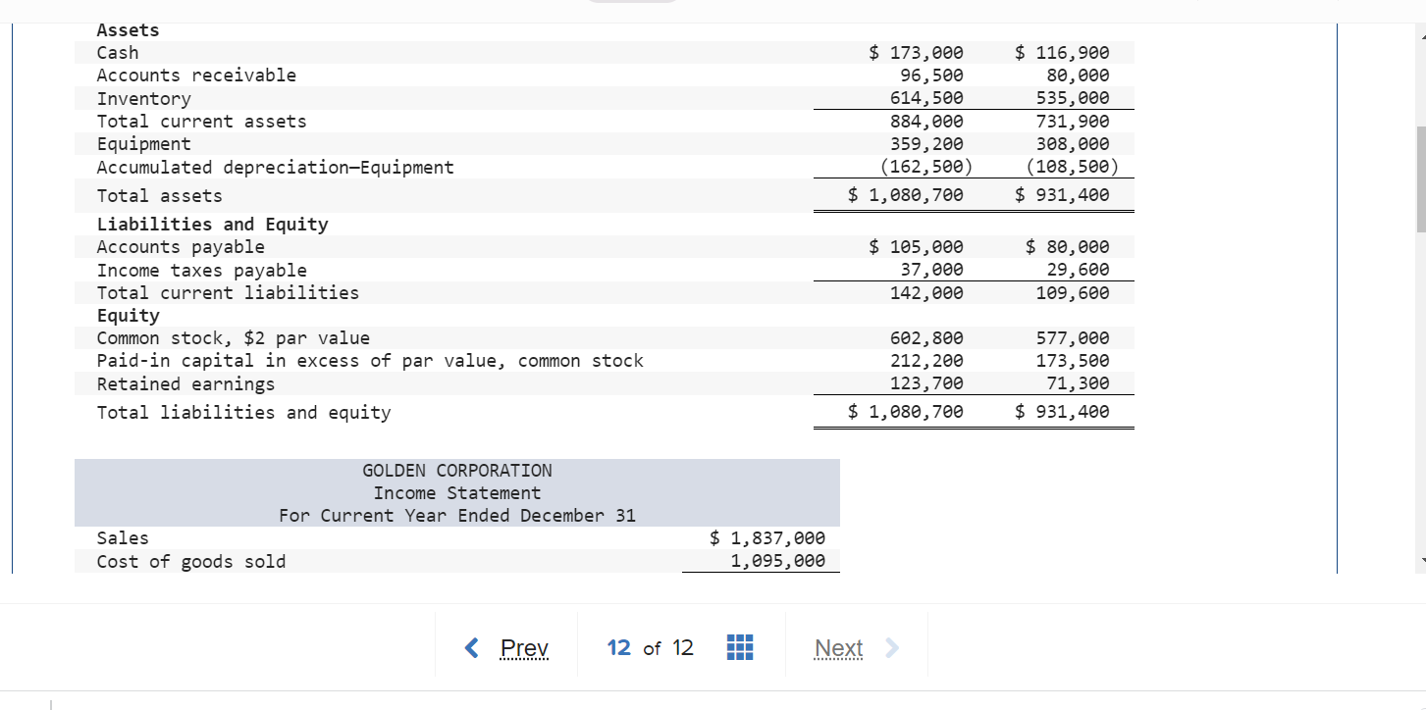Select the Equipment row label
The image size is (1426, 710).
(x=144, y=144)
